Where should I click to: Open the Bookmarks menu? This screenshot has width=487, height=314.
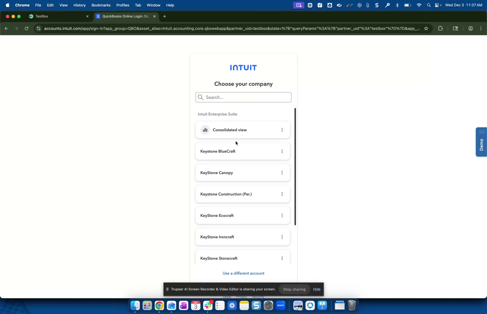click(101, 5)
